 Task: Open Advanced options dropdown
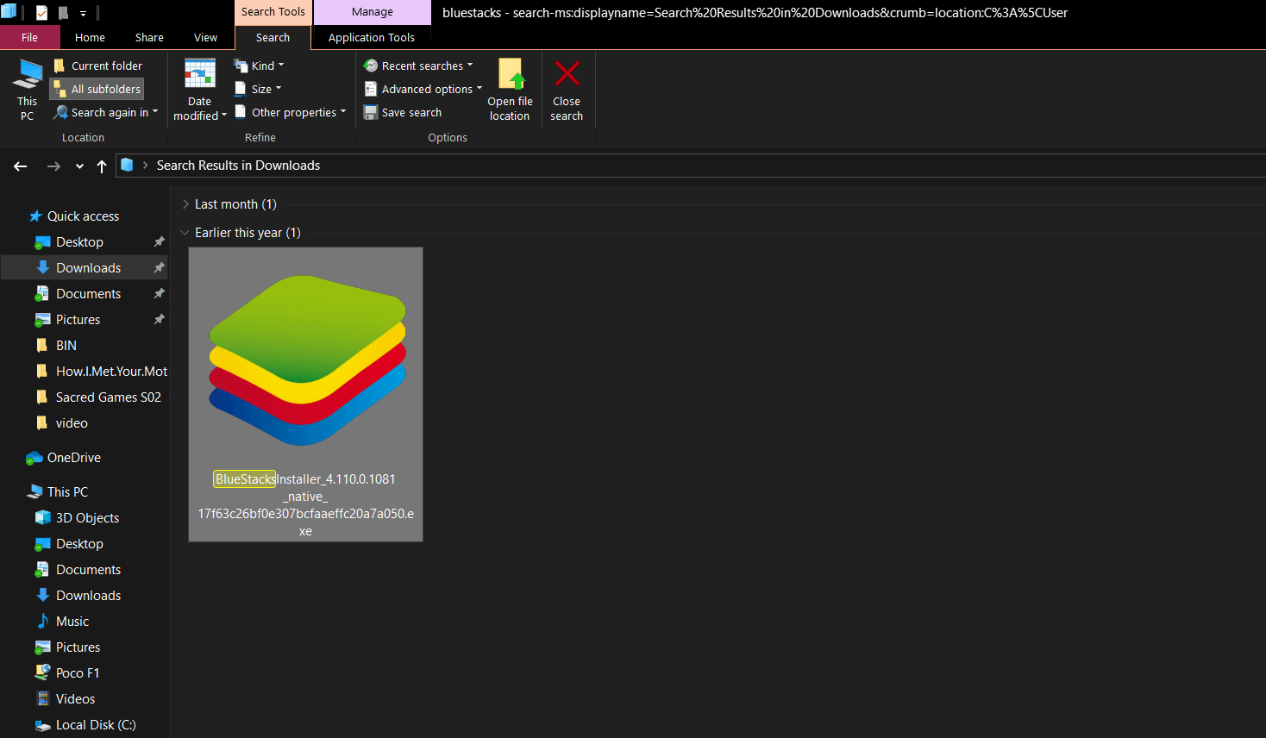[x=423, y=89]
